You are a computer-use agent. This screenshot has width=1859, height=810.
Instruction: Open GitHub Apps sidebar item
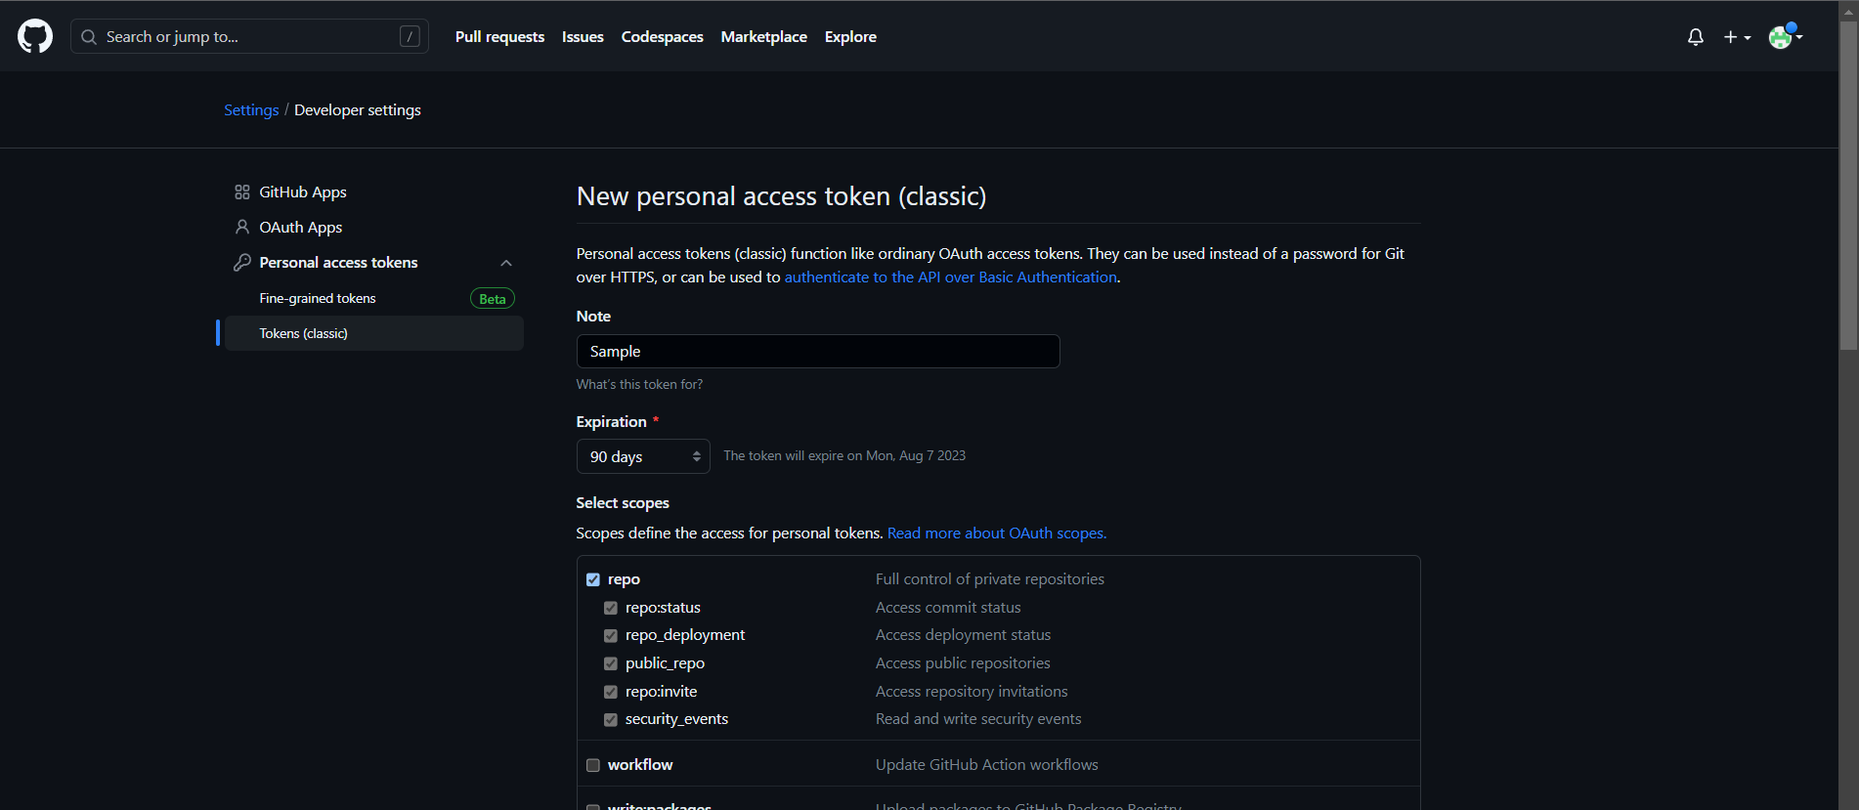[x=374, y=192]
